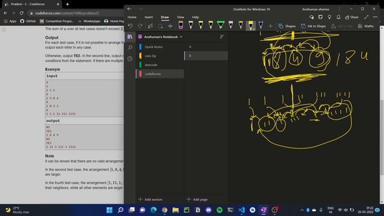Select the eraser tool in Draw ribbon
The width and height of the screenshot is (384, 216).
coord(181,25)
